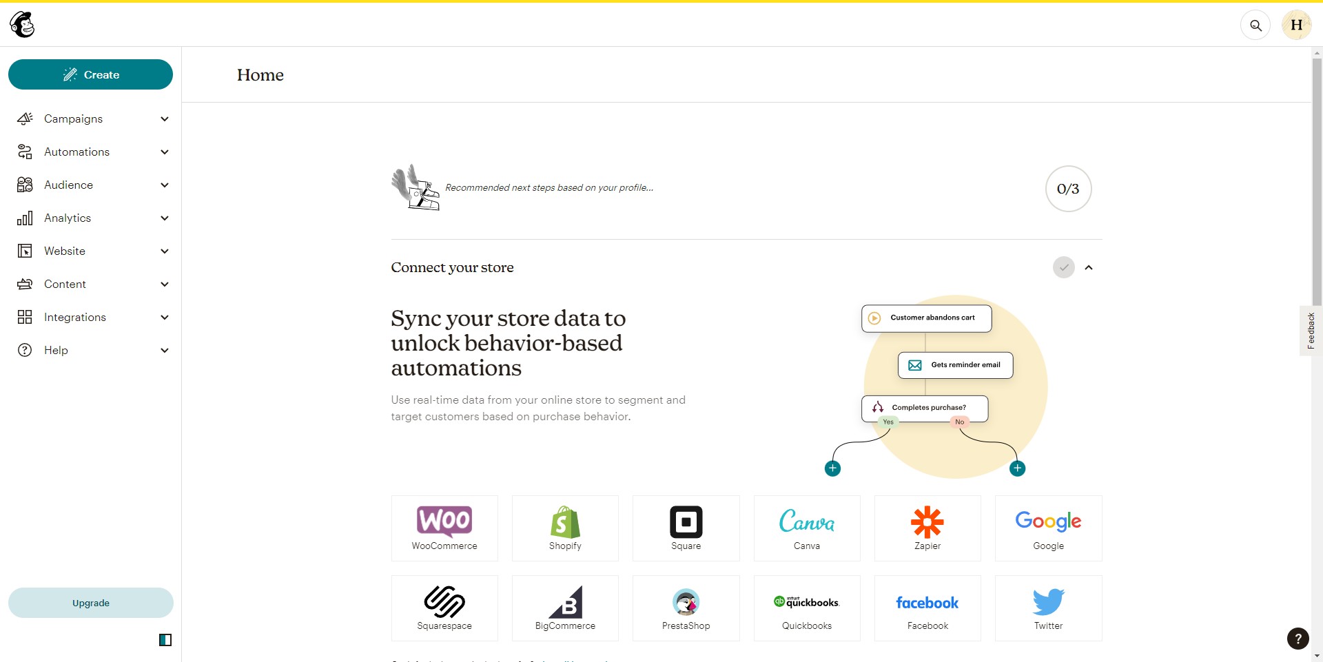1323x662 pixels.
Task: Click the Audience people icon
Action: point(25,185)
